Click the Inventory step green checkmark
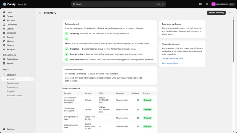This screenshot has height=133, width=237. (x=66, y=33)
